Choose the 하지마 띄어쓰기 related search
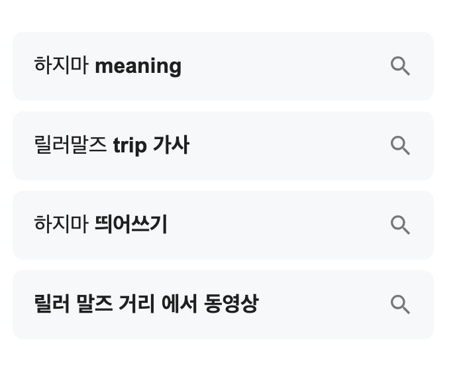461x379 pixels. pyautogui.click(x=223, y=225)
